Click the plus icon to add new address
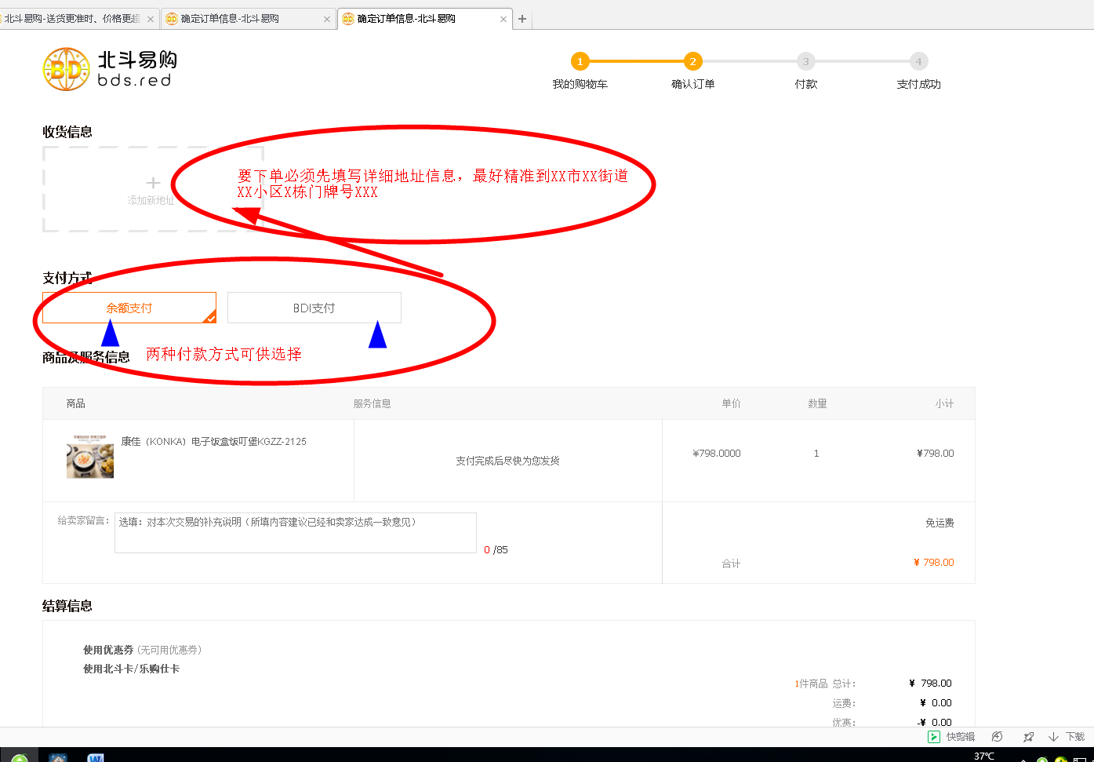The image size is (1094, 762). click(153, 183)
